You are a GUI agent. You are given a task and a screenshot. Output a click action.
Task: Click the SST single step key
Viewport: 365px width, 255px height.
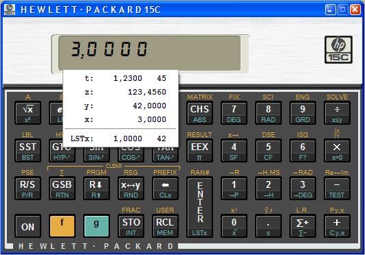coord(27,150)
